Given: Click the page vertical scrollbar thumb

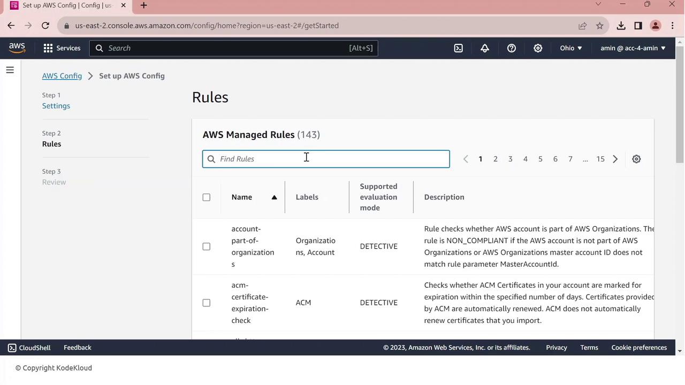Looking at the screenshot, I should [x=680, y=104].
